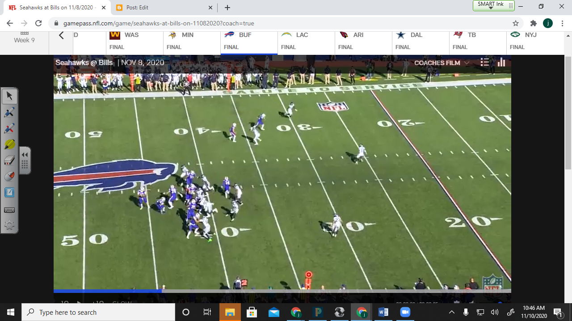572x321 pixels.
Task: Close the Seahawks at Bills tab
Action: coord(103,8)
